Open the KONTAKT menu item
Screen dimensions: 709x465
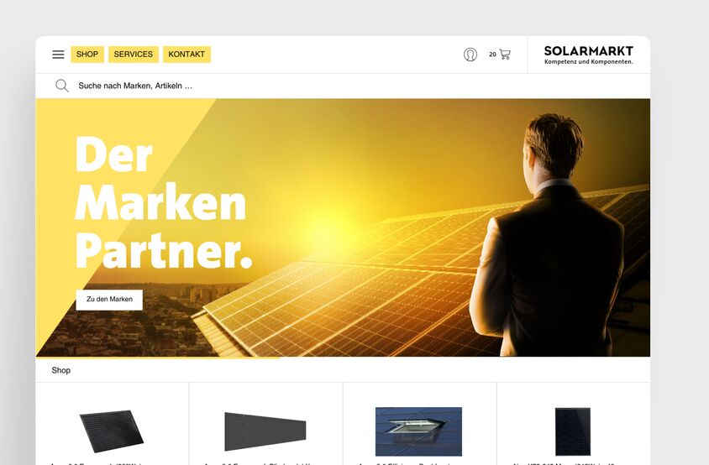click(186, 55)
